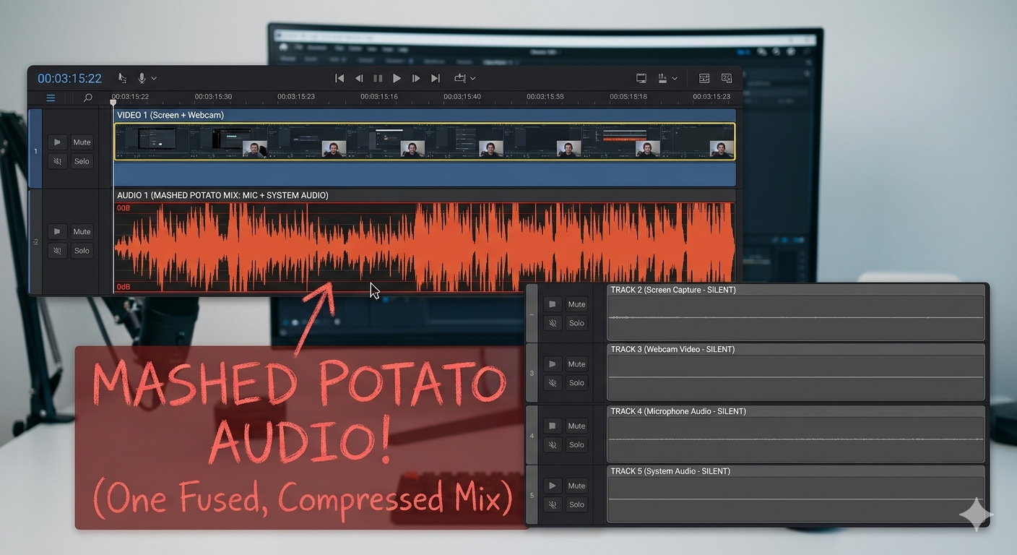Image resolution: width=1017 pixels, height=555 pixels.
Task: Click the magnifier zoom icon above the tracks
Action: (87, 98)
